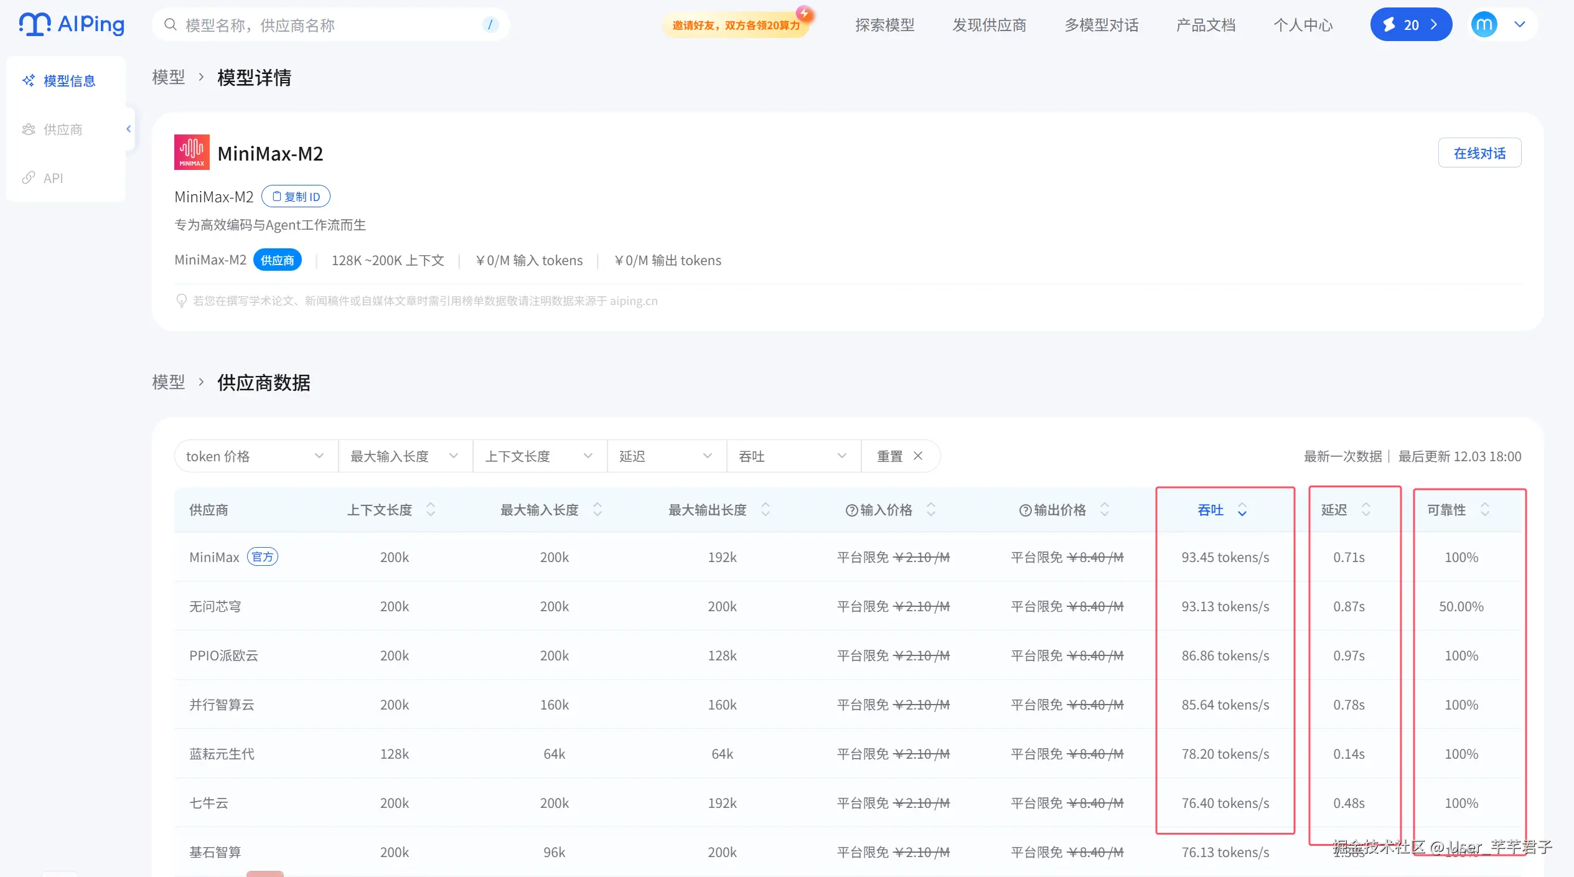Toggle sort on 可靠性 column
This screenshot has height=877, width=1574.
(x=1484, y=510)
